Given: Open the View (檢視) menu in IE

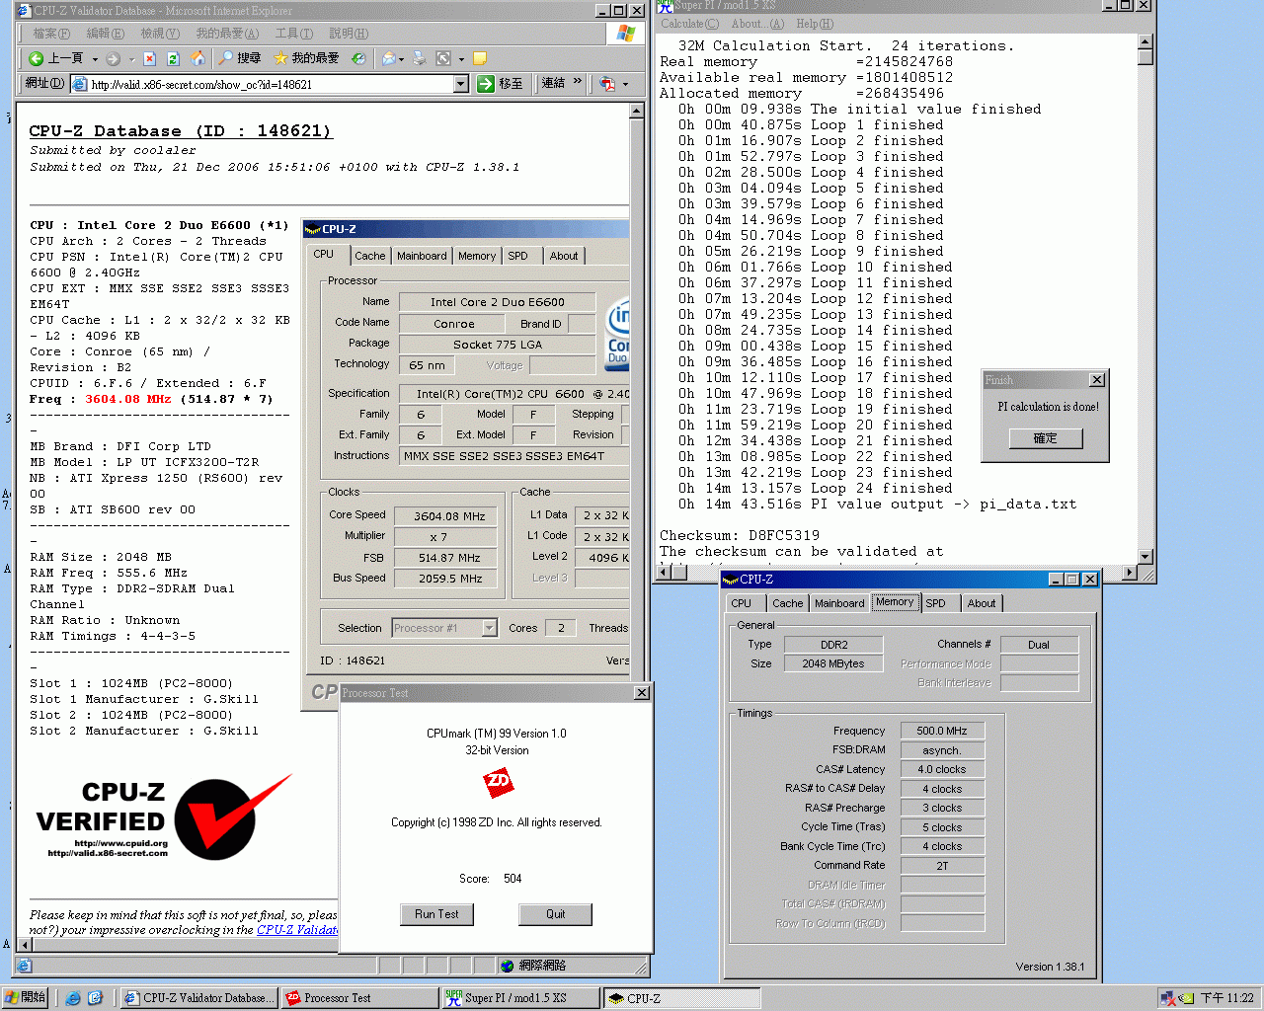Looking at the screenshot, I should pos(159,33).
